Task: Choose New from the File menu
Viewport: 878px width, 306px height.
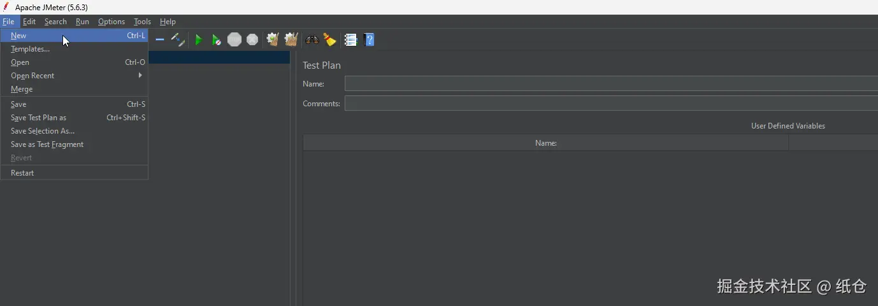Action: click(75, 36)
